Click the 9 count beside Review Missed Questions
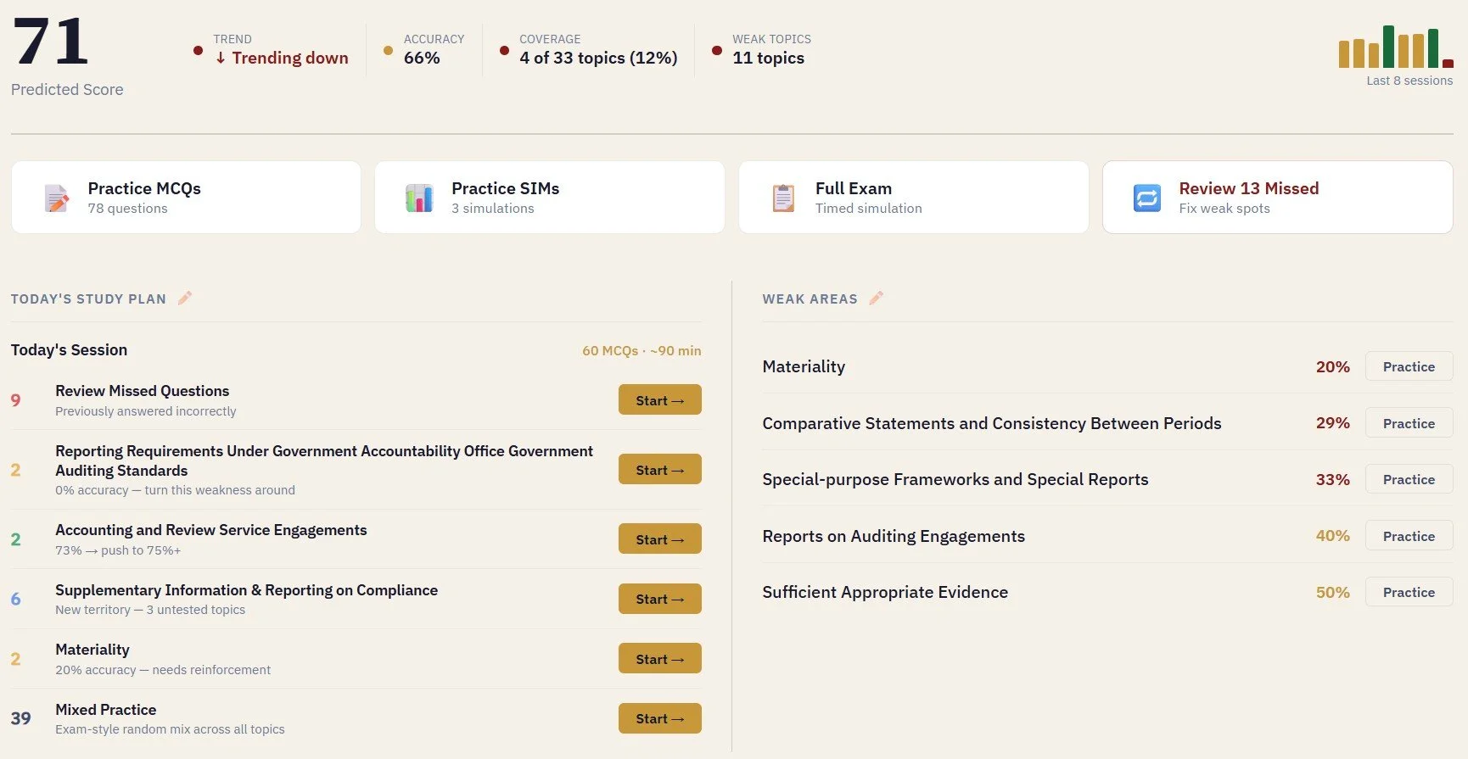This screenshot has width=1468, height=759. coord(15,399)
